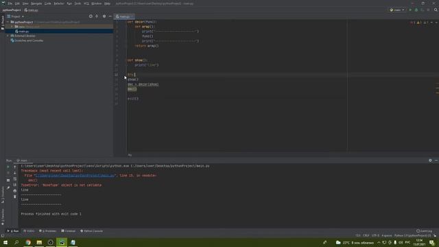The height and width of the screenshot is (247, 439).
Task: Open the Code menu
Action: pyautogui.click(x=48, y=3)
